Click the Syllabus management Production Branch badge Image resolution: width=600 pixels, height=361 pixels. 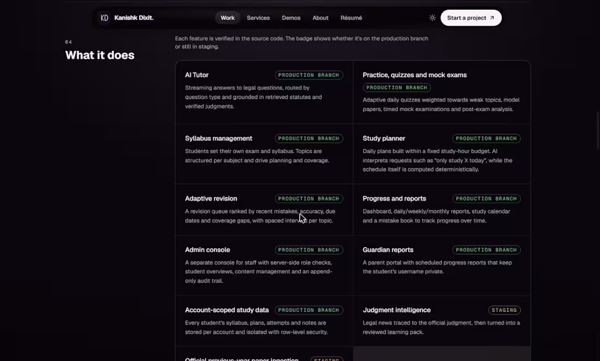click(x=308, y=139)
